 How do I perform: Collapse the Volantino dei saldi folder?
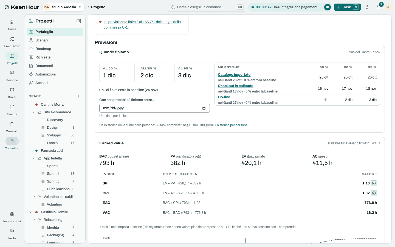[x=34, y=197]
